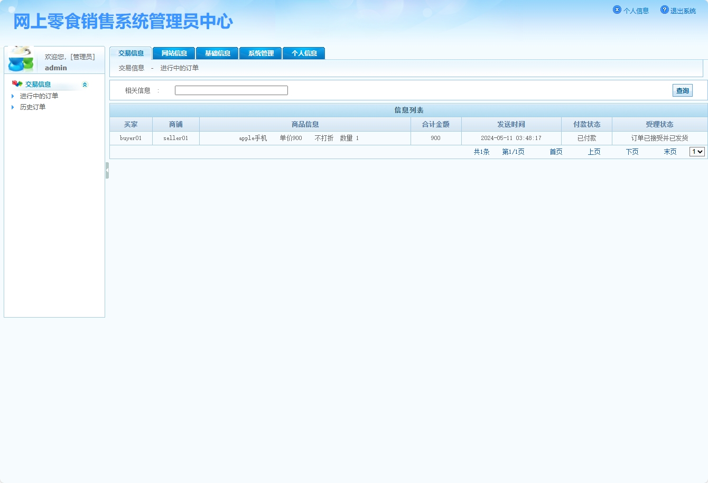
Task: Click the arrow icon before 进行中的订单
Action: 12,96
